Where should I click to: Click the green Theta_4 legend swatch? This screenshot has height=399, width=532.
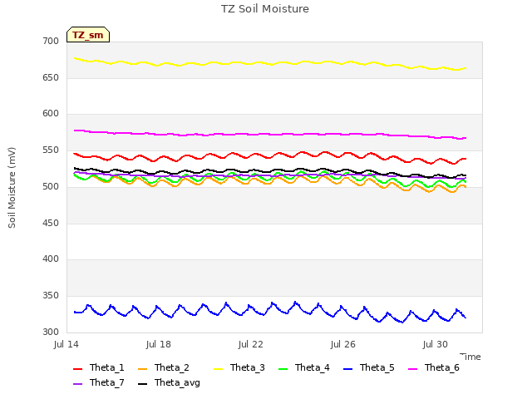tap(283, 369)
